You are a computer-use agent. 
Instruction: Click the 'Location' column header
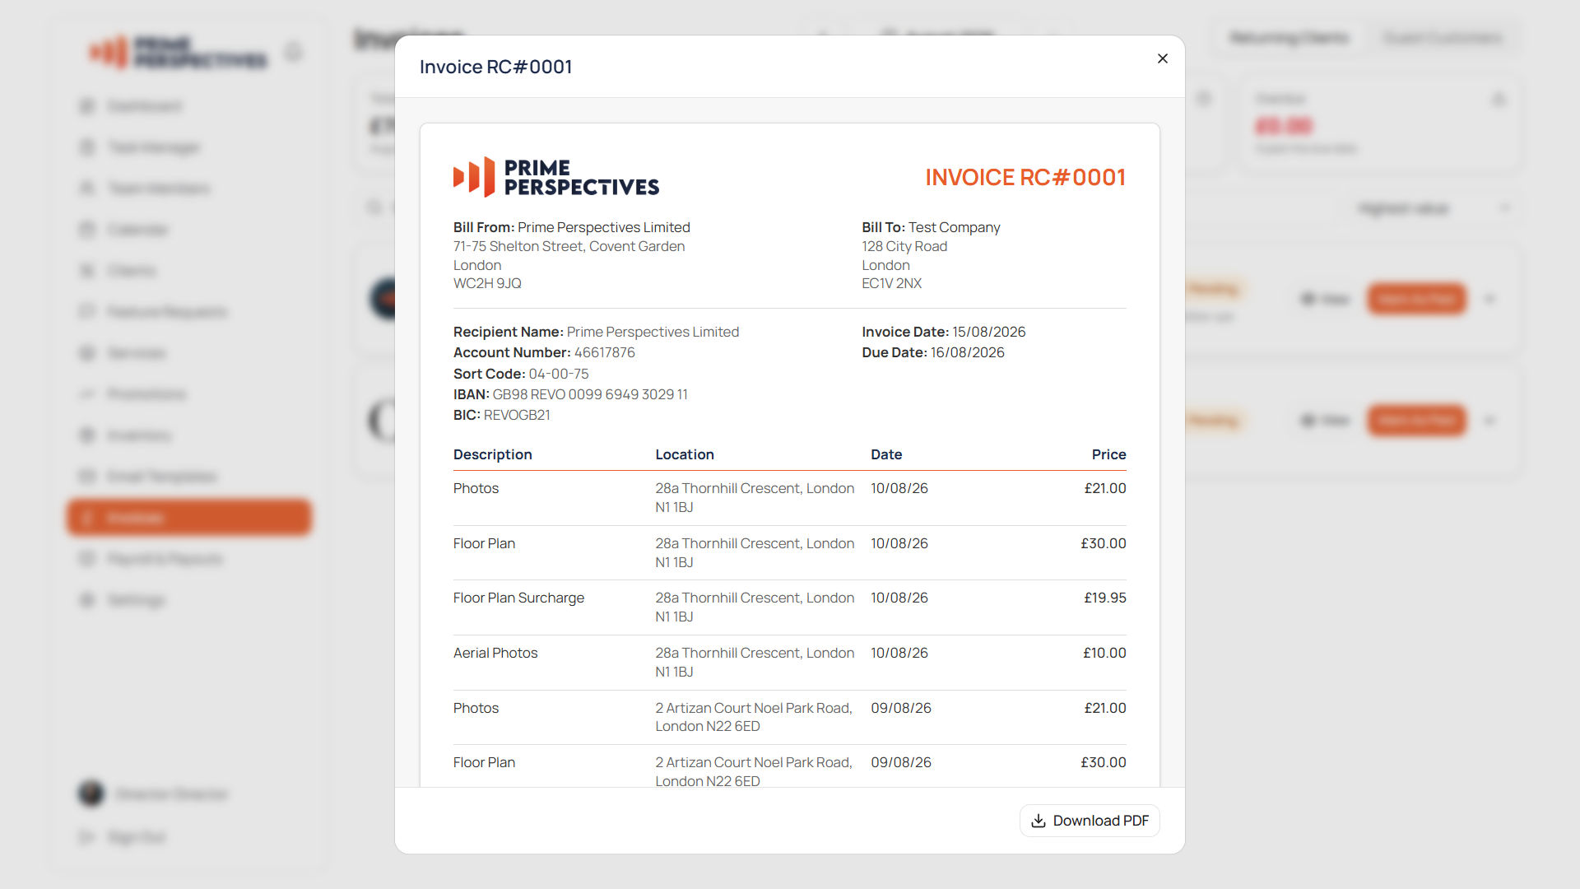685,454
